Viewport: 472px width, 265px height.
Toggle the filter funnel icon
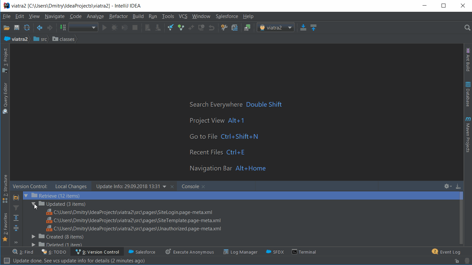pyautogui.click(x=16, y=208)
